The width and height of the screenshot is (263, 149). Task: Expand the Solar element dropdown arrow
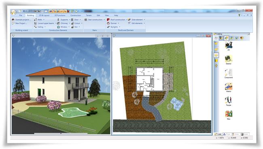[144, 19]
